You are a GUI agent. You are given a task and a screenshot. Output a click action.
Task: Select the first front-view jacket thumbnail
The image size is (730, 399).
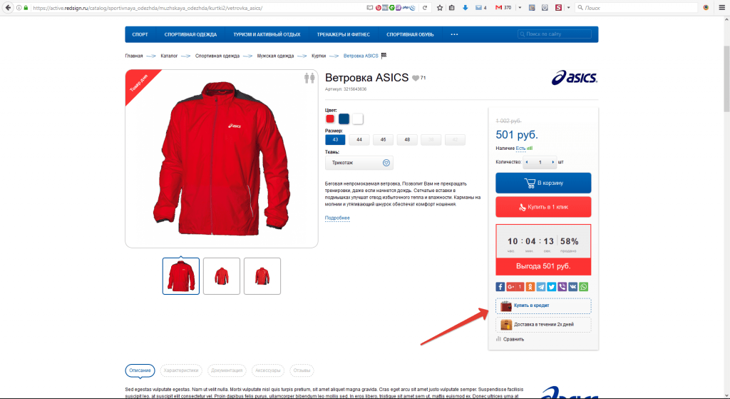(x=181, y=276)
